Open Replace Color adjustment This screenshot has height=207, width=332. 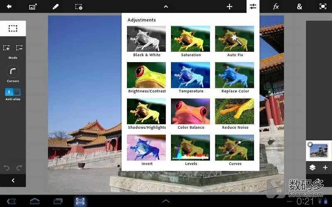tap(234, 78)
